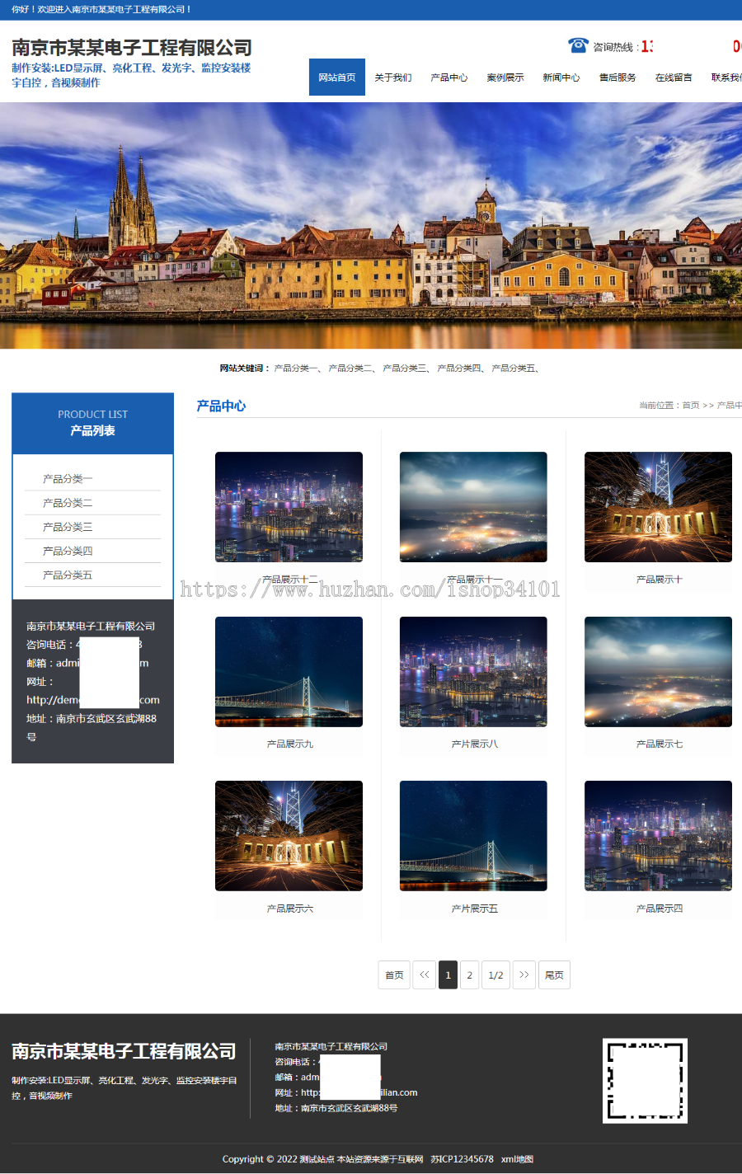
Task: Click the footer QR code image
Action: tap(645, 1081)
